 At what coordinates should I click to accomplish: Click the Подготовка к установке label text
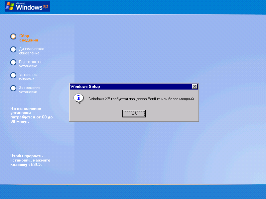[30, 64]
